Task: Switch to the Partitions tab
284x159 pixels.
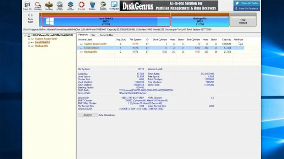Action: 83,35
